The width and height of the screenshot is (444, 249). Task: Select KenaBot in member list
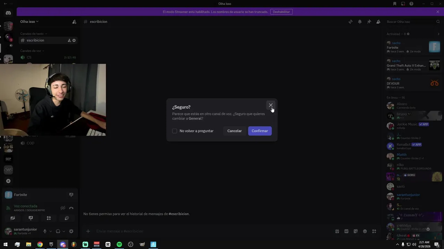click(413, 146)
